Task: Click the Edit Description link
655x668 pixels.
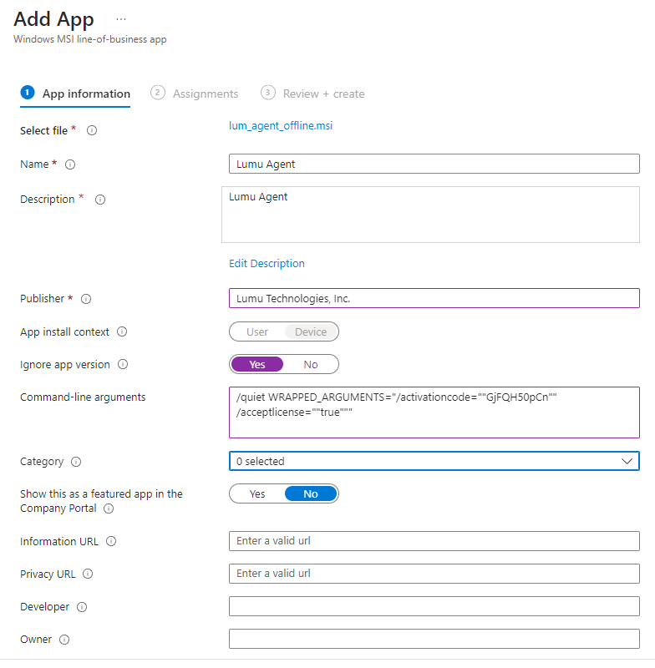Action: pos(267,264)
